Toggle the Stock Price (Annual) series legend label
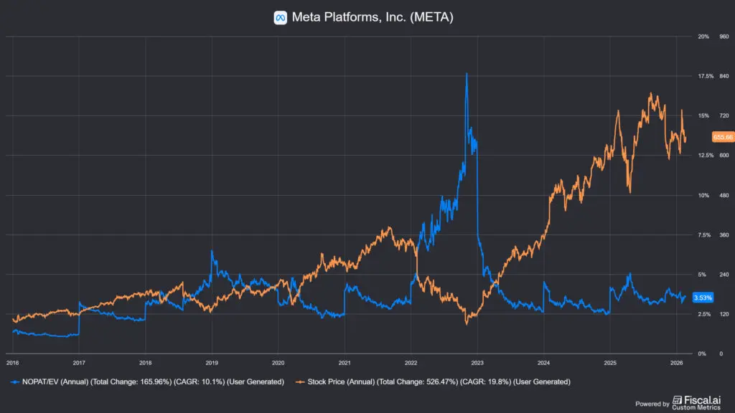Viewport: 735px width, 413px height. [438, 381]
